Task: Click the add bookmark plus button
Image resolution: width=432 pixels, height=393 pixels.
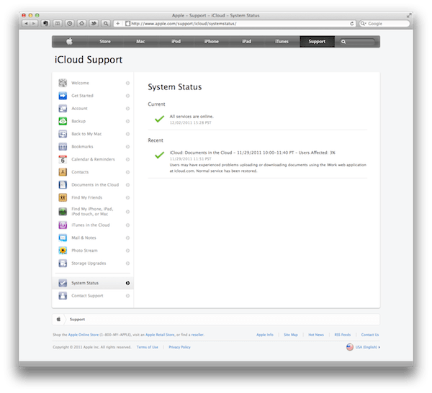Action: (118, 24)
